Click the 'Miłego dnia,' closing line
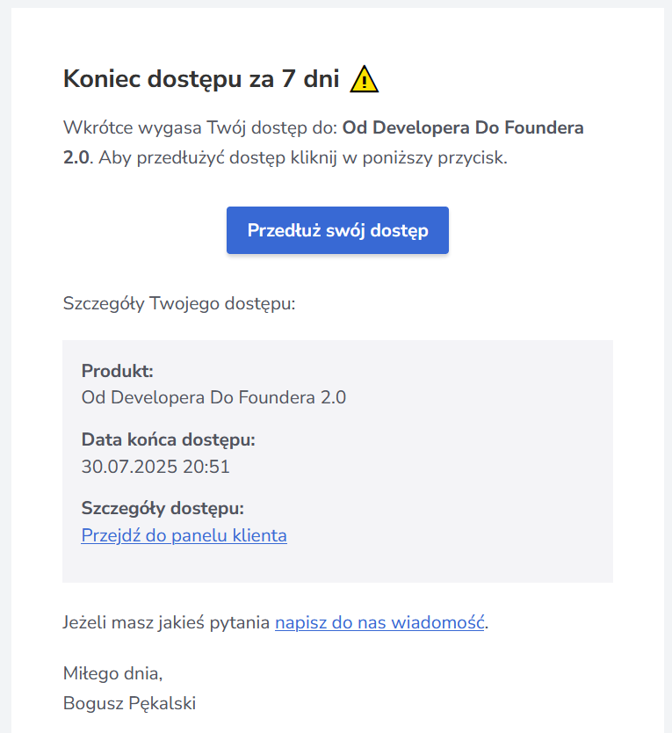The height and width of the screenshot is (733, 672). pyautogui.click(x=112, y=674)
